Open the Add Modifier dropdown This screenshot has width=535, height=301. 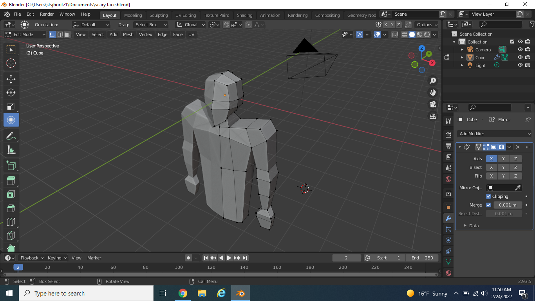point(494,134)
